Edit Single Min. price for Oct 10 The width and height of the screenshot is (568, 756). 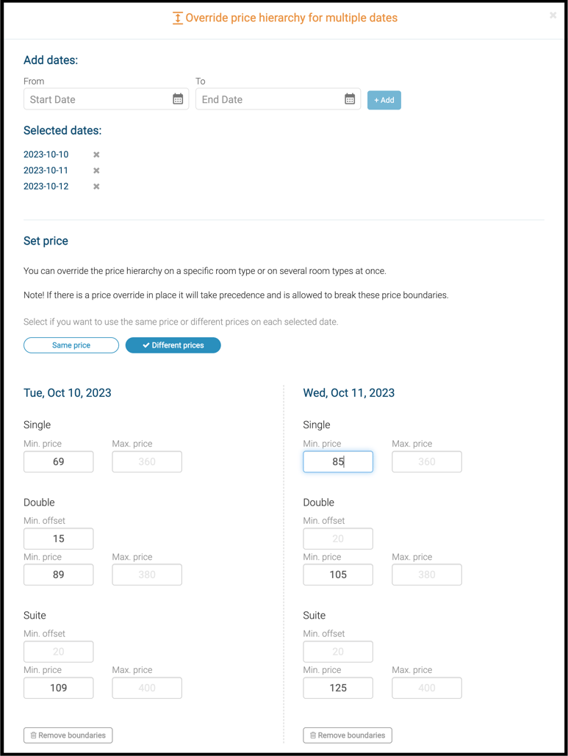click(59, 462)
